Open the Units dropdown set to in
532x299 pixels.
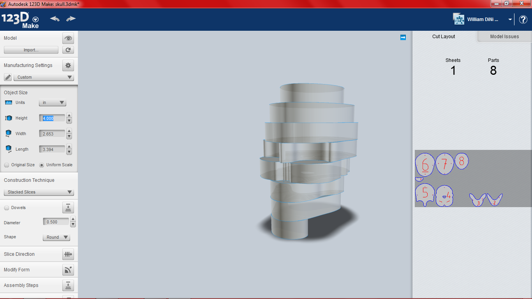pyautogui.click(x=53, y=103)
